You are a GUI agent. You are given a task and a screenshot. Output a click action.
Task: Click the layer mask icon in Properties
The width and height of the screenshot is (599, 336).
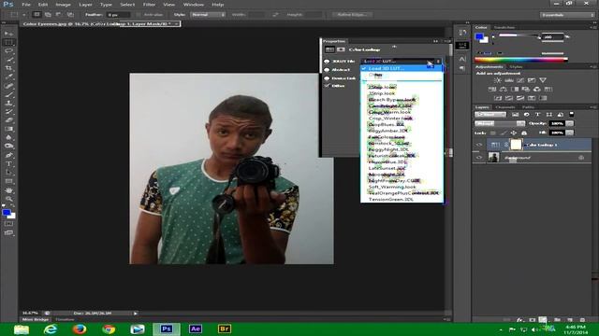[x=341, y=49]
